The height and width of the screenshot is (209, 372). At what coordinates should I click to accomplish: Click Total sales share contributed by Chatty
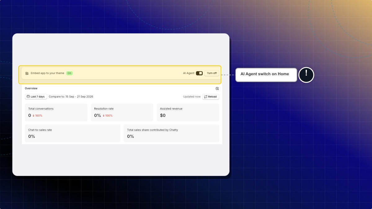tap(153, 130)
